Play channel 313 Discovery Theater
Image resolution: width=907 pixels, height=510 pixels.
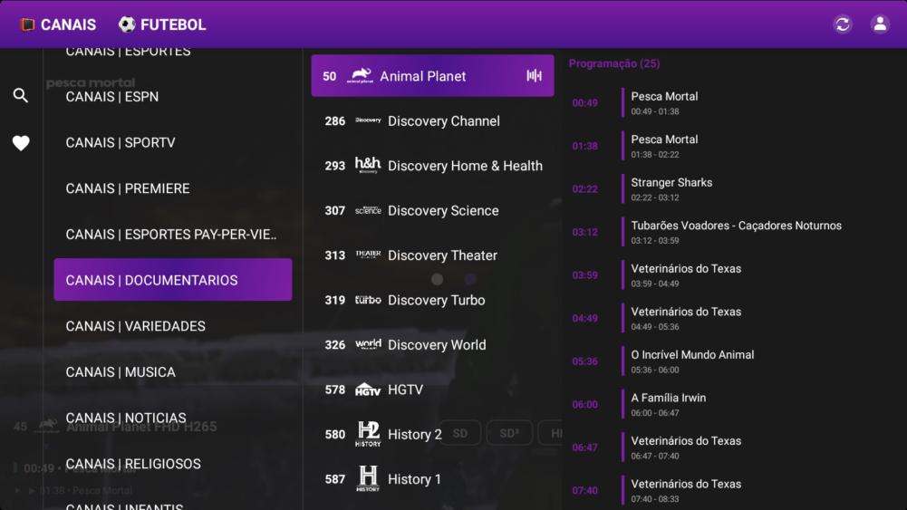click(433, 255)
